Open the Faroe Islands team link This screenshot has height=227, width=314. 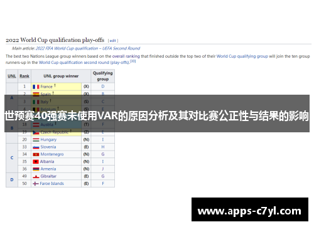click(51, 184)
